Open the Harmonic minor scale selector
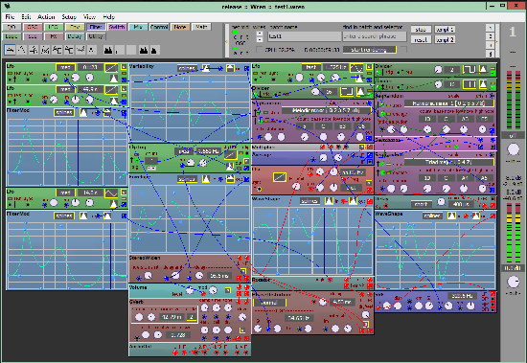 point(449,103)
